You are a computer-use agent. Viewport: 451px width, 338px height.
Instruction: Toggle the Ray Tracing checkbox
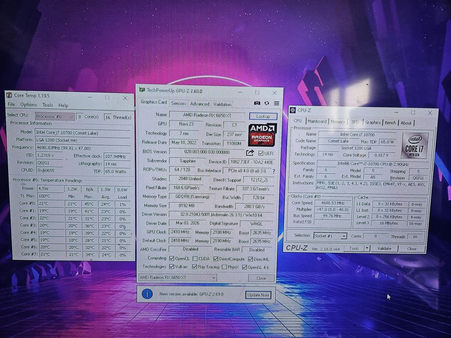(195, 267)
